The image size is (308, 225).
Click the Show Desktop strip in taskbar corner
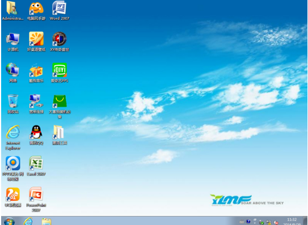tap(305, 221)
